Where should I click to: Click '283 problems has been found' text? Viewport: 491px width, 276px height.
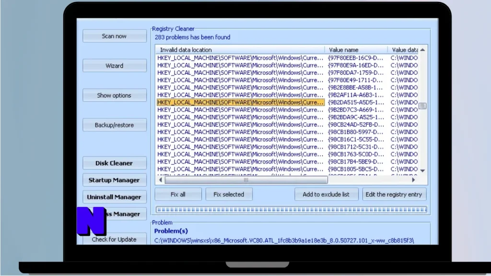[192, 37]
